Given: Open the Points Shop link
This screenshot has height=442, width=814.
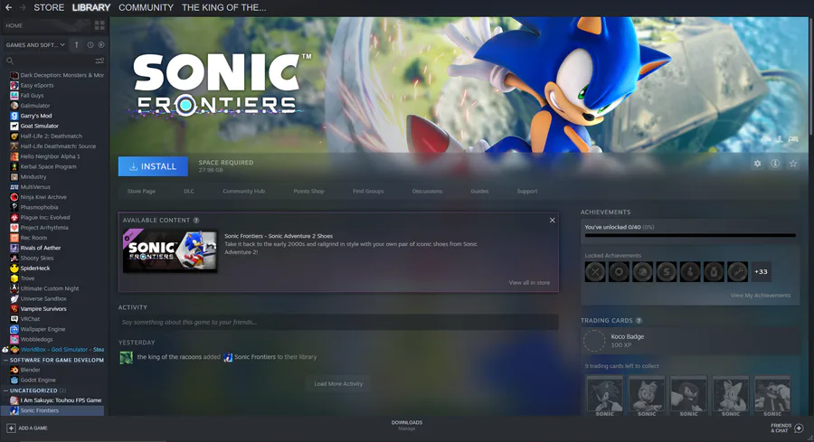Looking at the screenshot, I should click(x=308, y=191).
